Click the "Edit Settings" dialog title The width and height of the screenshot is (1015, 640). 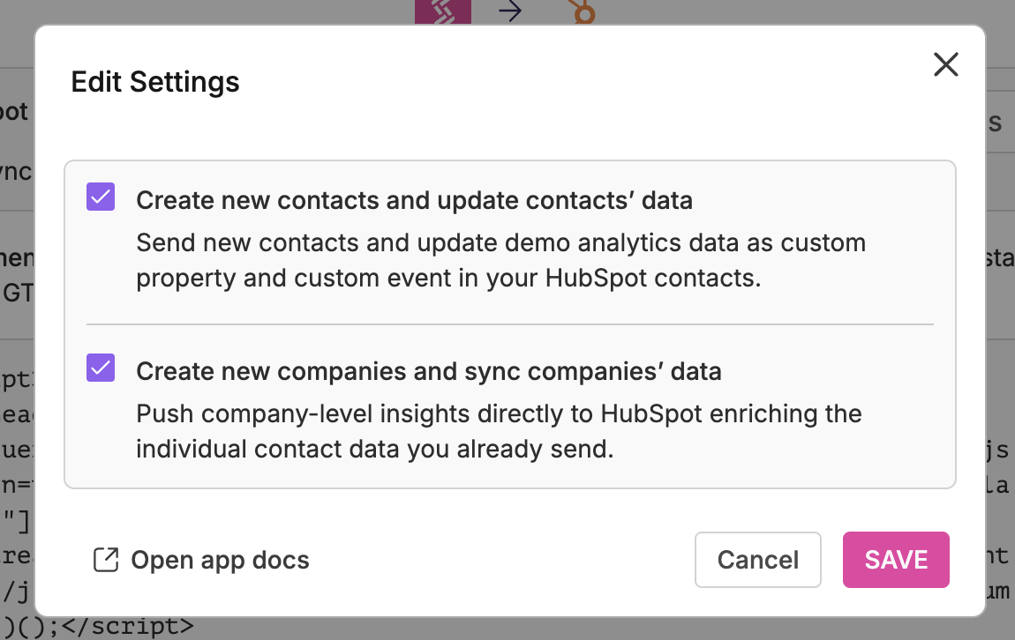(155, 82)
